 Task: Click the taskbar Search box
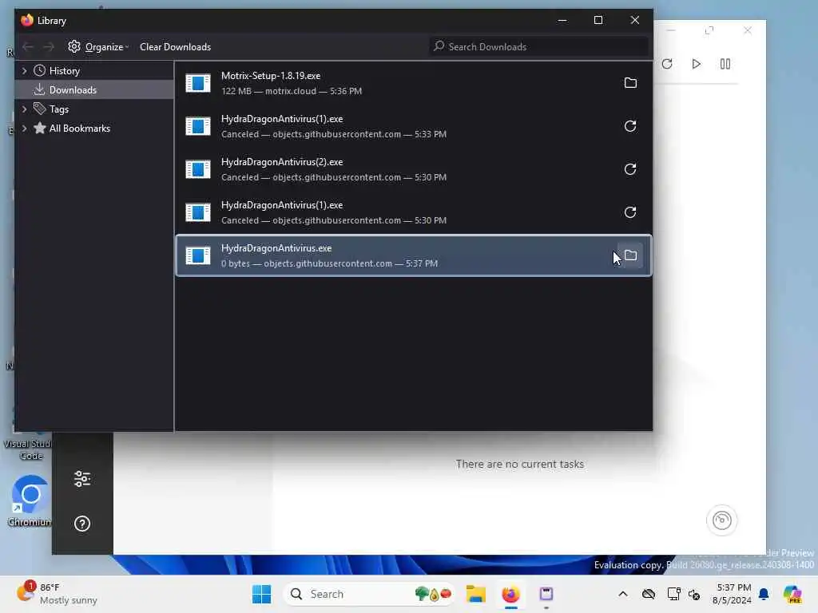pos(369,594)
